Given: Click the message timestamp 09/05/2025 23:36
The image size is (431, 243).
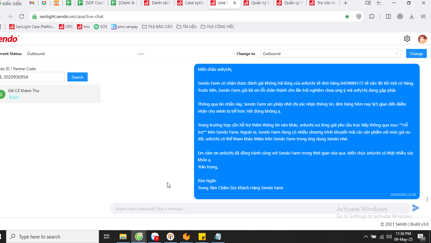Looking at the screenshot, I should click(x=403, y=194).
